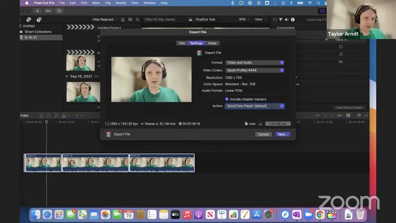Show the audio inspector speaker icon
The image size is (396, 223).
[x=286, y=20]
